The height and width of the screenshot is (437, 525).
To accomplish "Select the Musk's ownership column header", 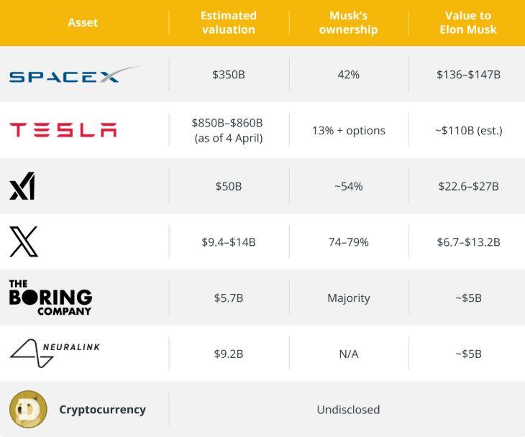I will pyautogui.click(x=348, y=22).
